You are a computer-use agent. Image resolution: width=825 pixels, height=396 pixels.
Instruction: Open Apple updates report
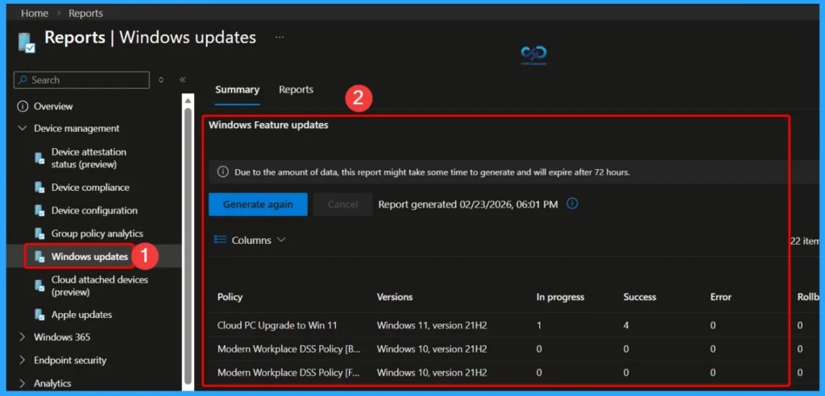pos(81,315)
